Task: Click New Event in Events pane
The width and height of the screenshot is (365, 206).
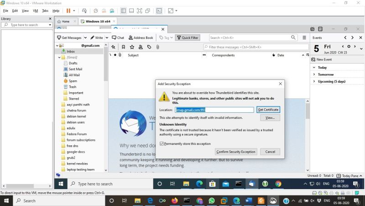Action: [322, 59]
